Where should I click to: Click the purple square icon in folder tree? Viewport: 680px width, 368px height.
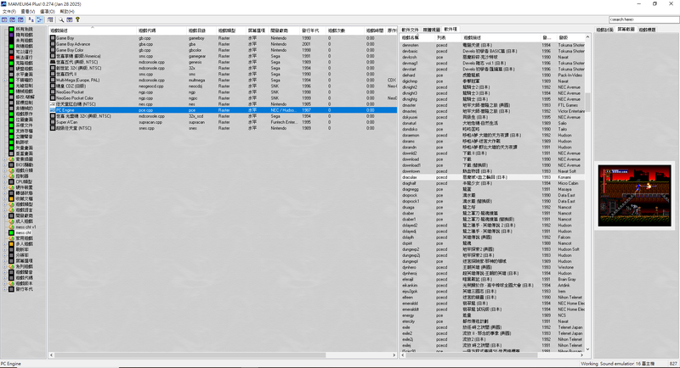coord(11,35)
